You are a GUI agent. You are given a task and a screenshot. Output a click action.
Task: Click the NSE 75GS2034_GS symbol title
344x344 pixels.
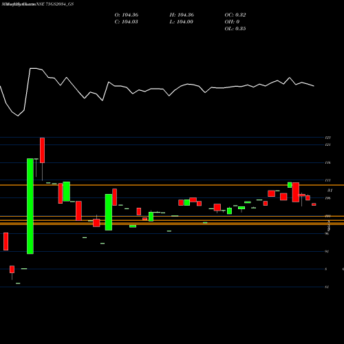pos(55,4)
